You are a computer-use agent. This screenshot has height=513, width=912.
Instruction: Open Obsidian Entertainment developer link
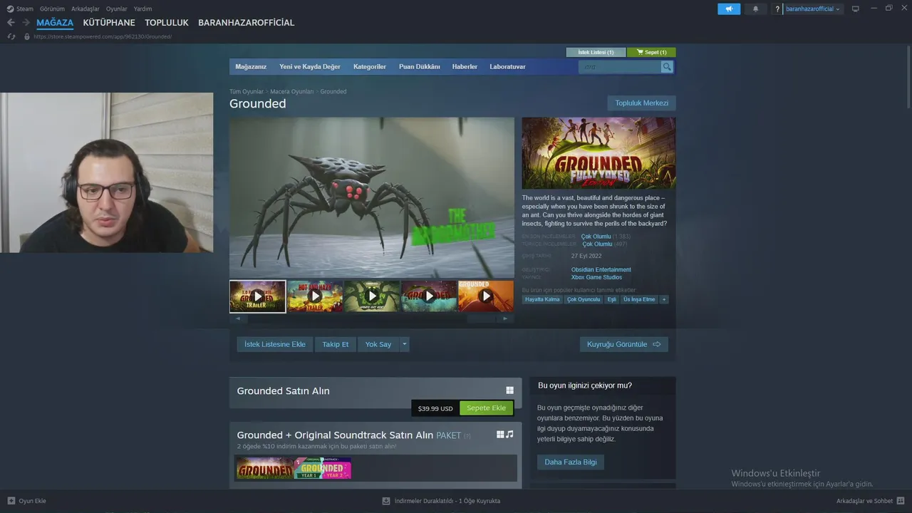(x=601, y=270)
